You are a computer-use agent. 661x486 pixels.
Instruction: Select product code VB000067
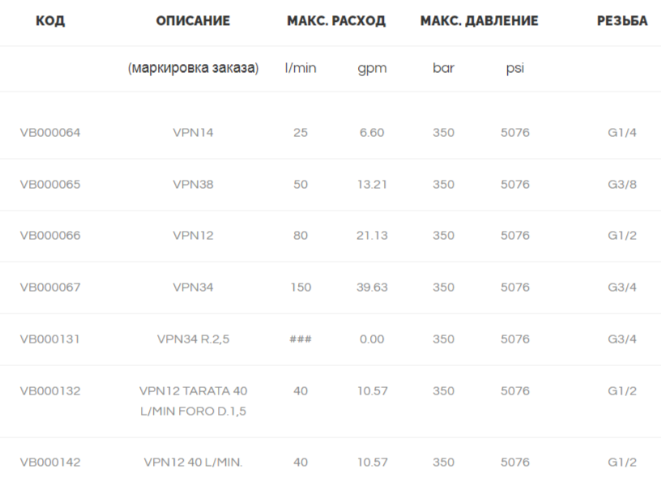(x=50, y=288)
